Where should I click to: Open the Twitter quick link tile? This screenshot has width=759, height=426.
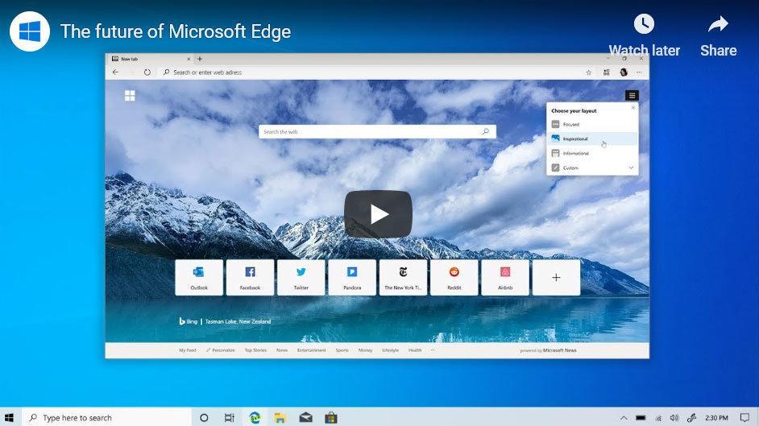(x=301, y=278)
